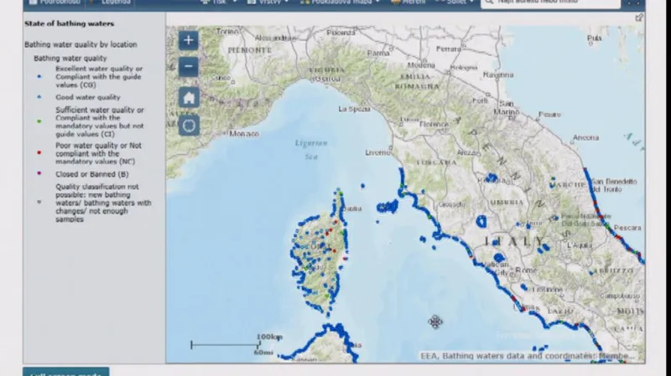The image size is (671, 376).
Task: Zoom out with the minus button
Action: click(x=188, y=67)
